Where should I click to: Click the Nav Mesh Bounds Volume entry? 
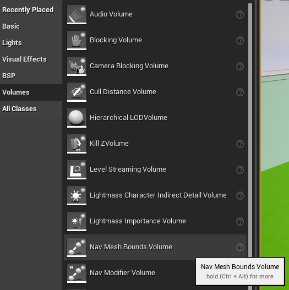point(155,247)
